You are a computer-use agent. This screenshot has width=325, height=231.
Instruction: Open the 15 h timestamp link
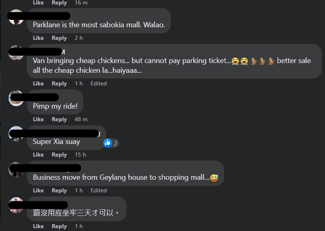click(x=81, y=155)
